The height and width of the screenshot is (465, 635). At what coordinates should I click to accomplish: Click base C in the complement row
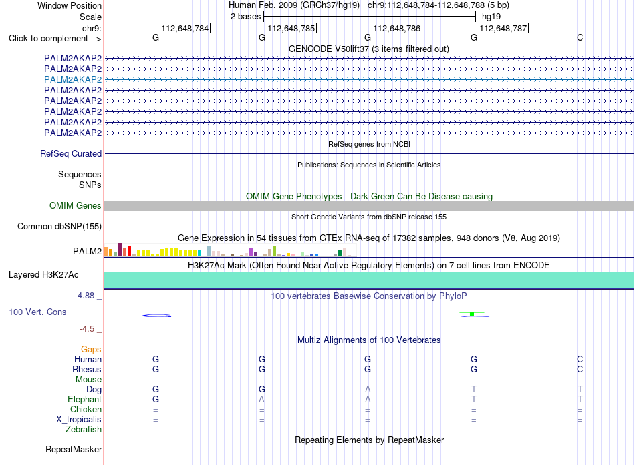coord(580,37)
